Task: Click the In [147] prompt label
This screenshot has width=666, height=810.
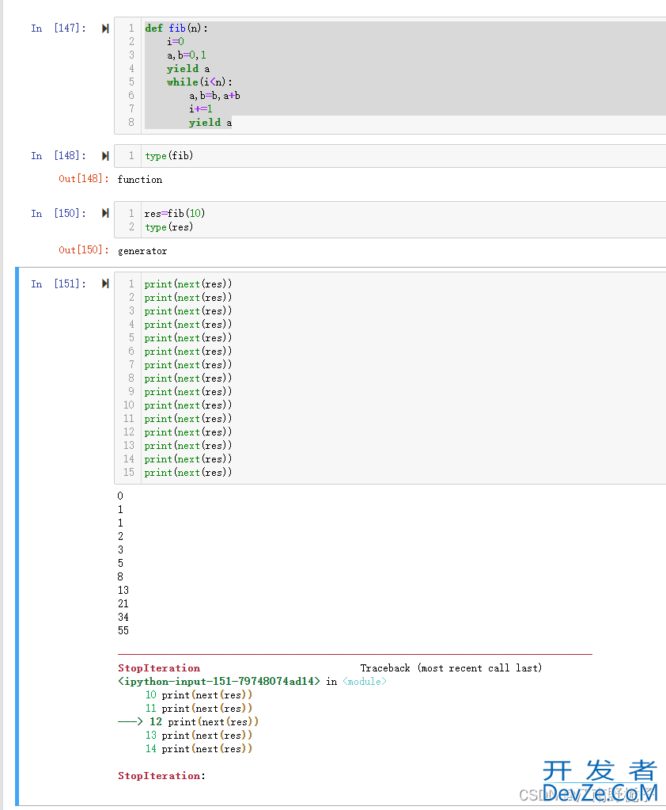Action: click(x=59, y=29)
